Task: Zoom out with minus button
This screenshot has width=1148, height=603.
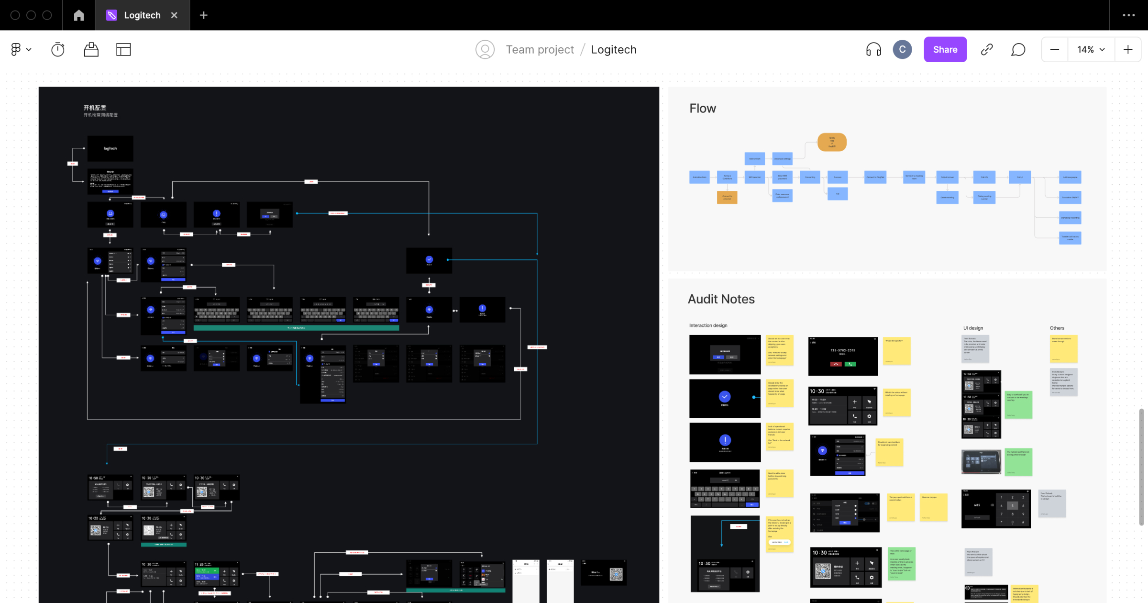Action: 1054,49
